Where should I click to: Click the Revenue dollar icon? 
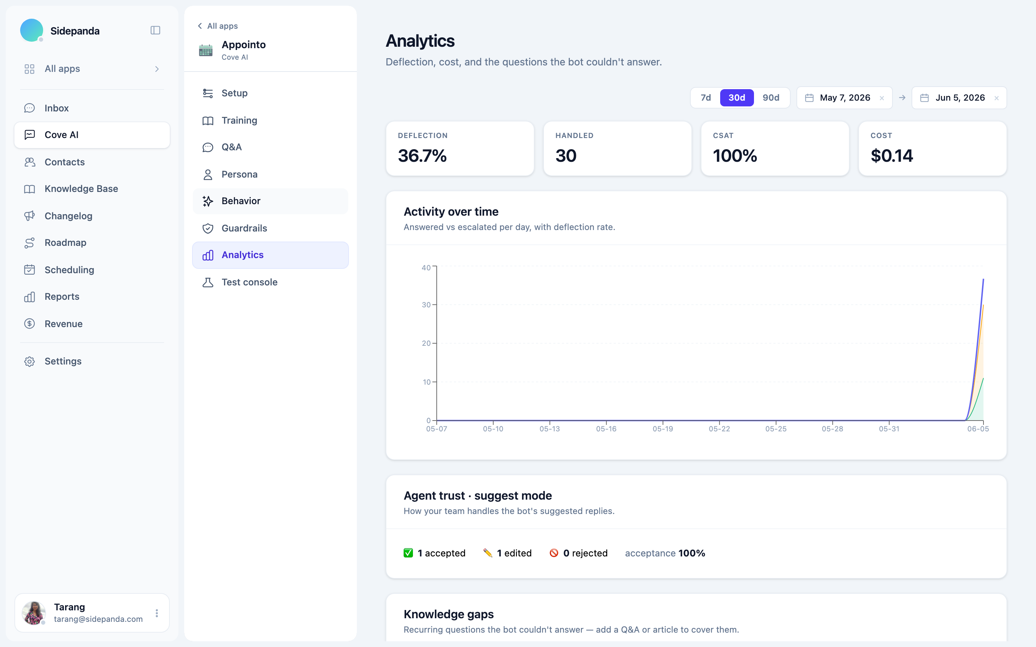click(x=29, y=324)
